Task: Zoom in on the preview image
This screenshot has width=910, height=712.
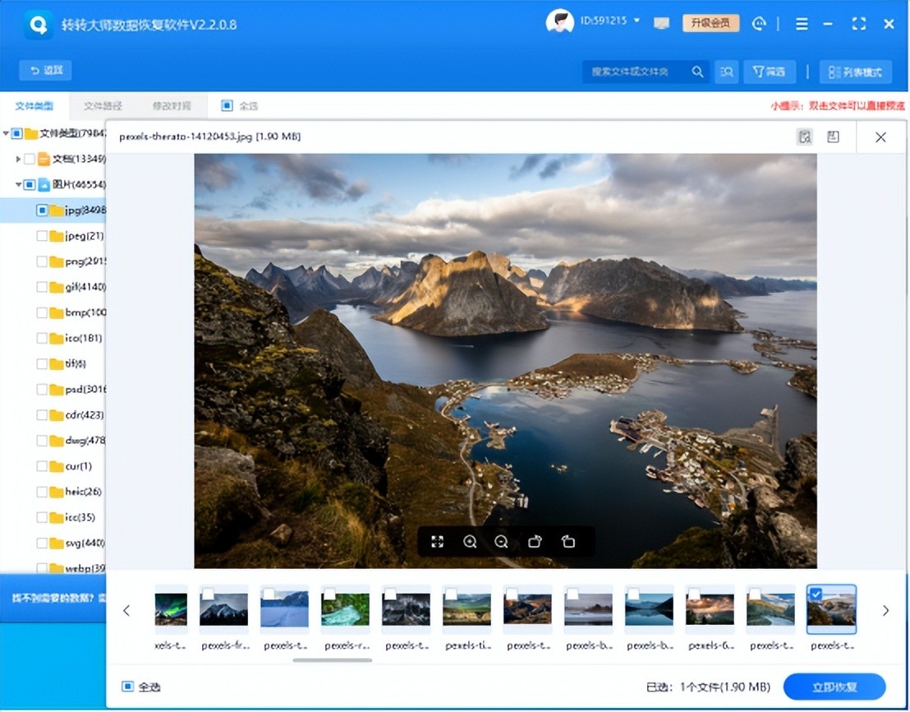Action: [x=470, y=542]
